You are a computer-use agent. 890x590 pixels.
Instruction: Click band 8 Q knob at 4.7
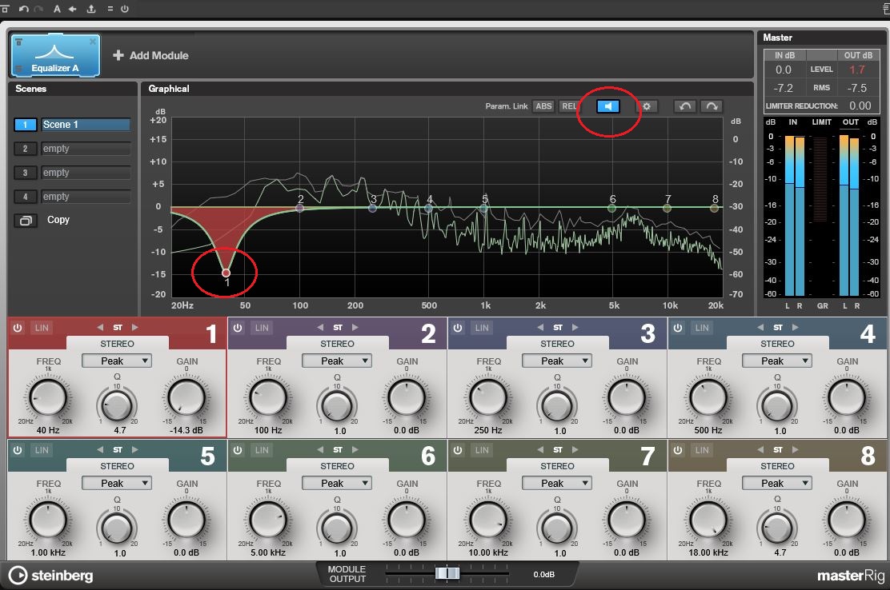click(777, 528)
